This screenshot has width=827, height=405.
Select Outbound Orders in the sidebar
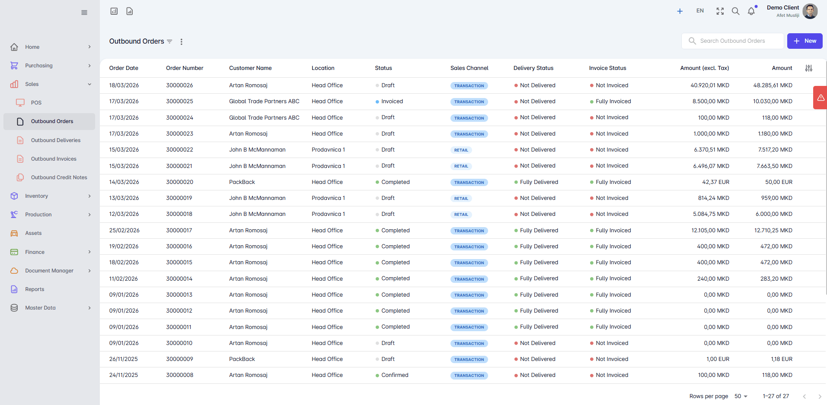pyautogui.click(x=49, y=121)
